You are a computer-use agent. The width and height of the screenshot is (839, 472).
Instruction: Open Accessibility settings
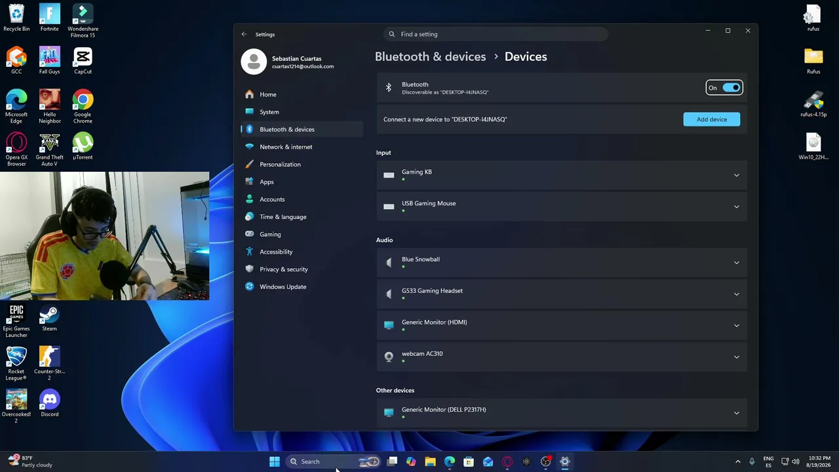(302, 252)
